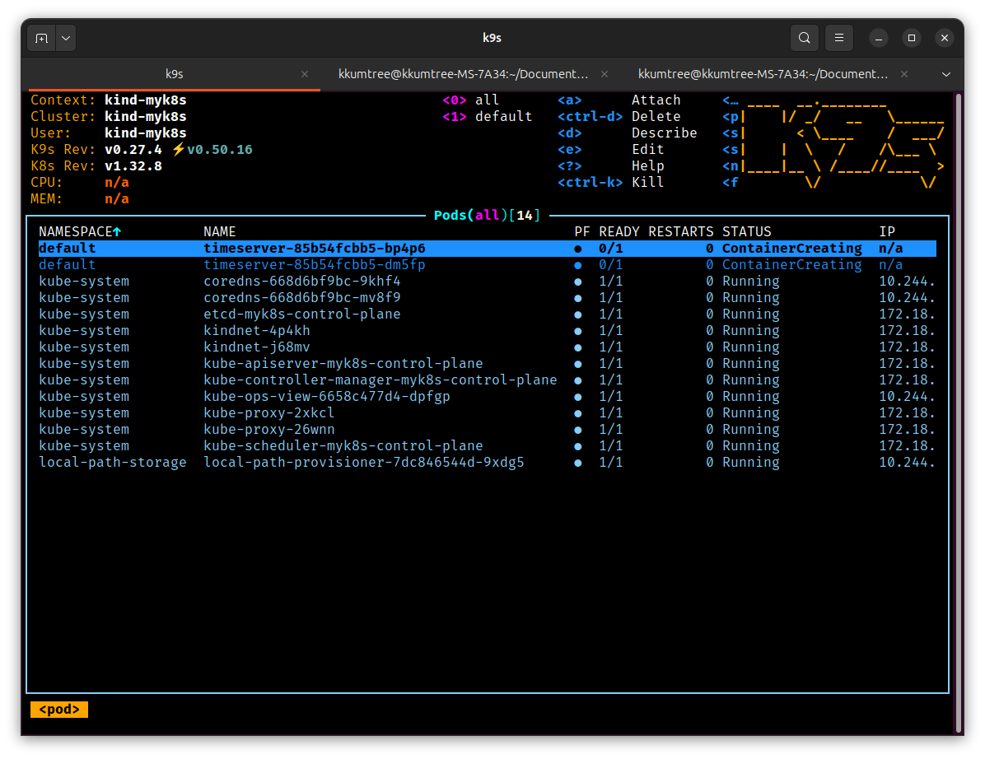Click the terminal vertical scrollbar

[959, 412]
